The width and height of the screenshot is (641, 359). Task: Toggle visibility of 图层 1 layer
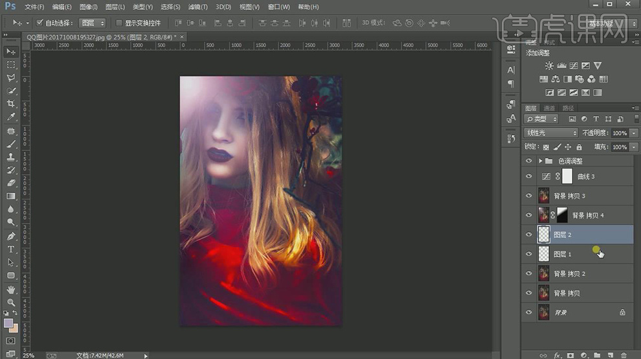pos(529,254)
